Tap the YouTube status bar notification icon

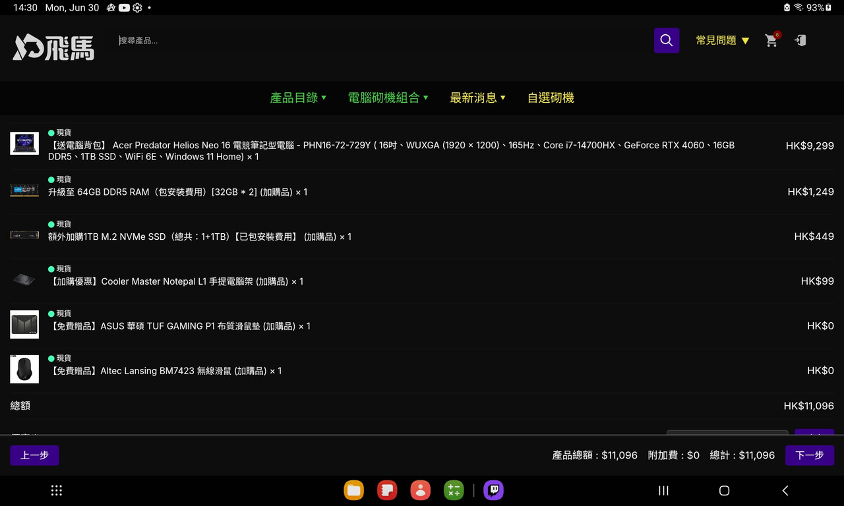124,8
